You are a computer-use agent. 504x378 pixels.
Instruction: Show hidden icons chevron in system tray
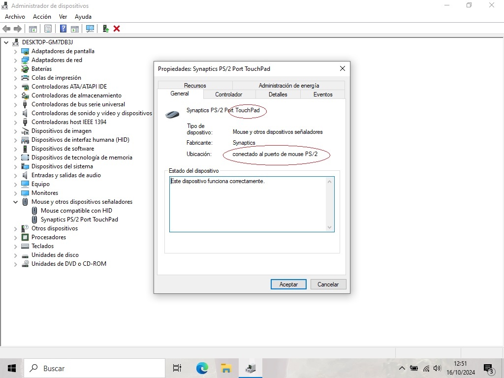tap(402, 368)
